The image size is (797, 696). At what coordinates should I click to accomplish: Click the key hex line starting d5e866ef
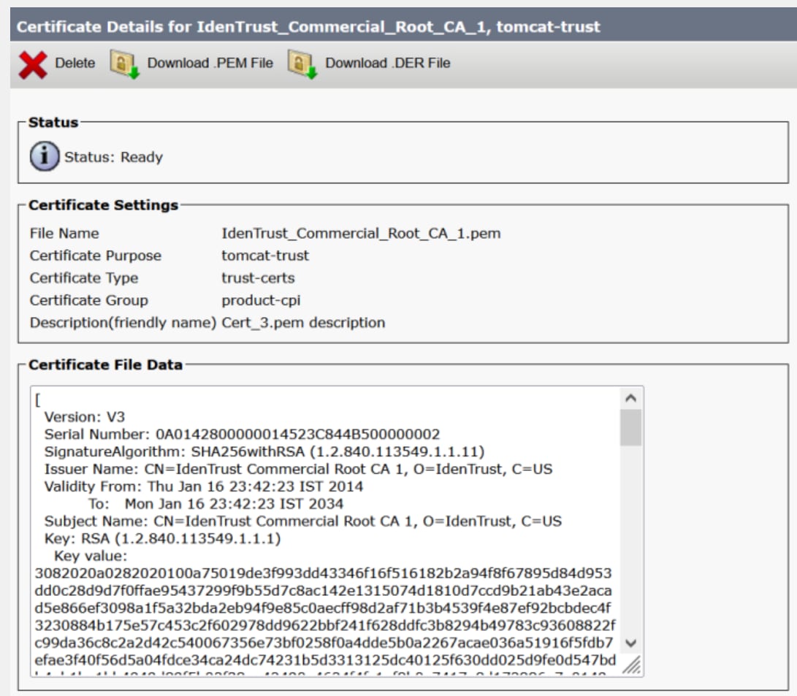click(323, 608)
